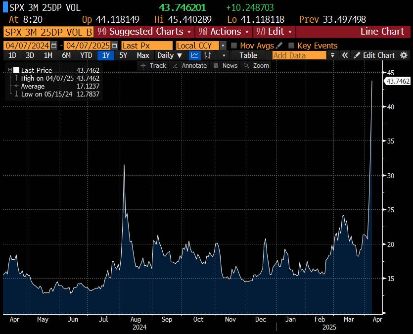Click the Edit Chart button
The image size is (413, 334).
(374, 55)
